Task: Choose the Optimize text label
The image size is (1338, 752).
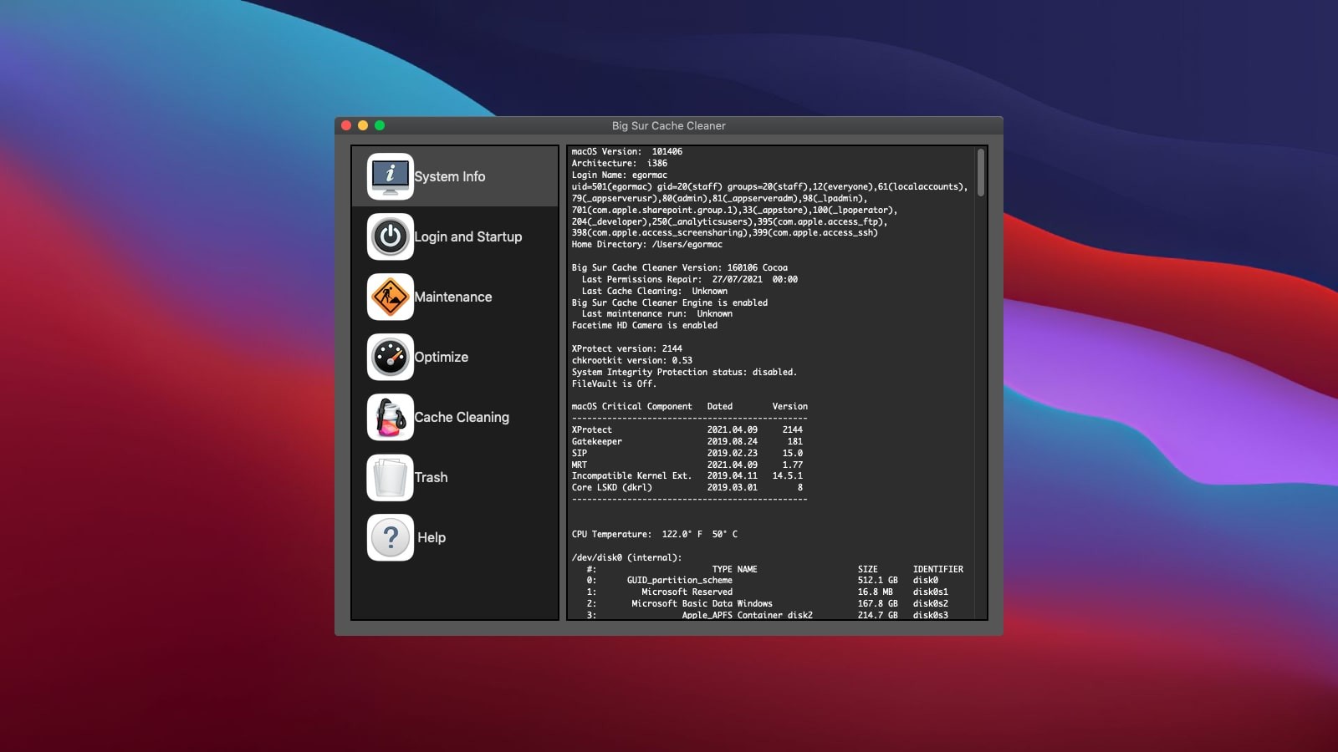Action: pyautogui.click(x=441, y=357)
